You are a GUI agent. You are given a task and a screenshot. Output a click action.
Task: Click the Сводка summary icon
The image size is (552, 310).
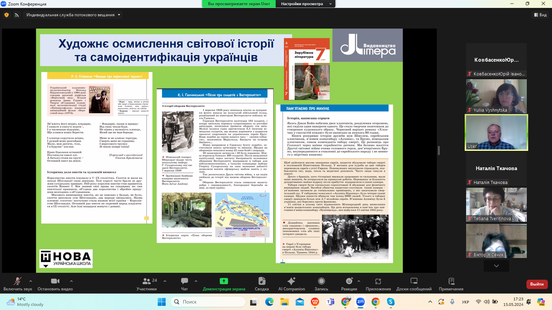click(x=262, y=281)
